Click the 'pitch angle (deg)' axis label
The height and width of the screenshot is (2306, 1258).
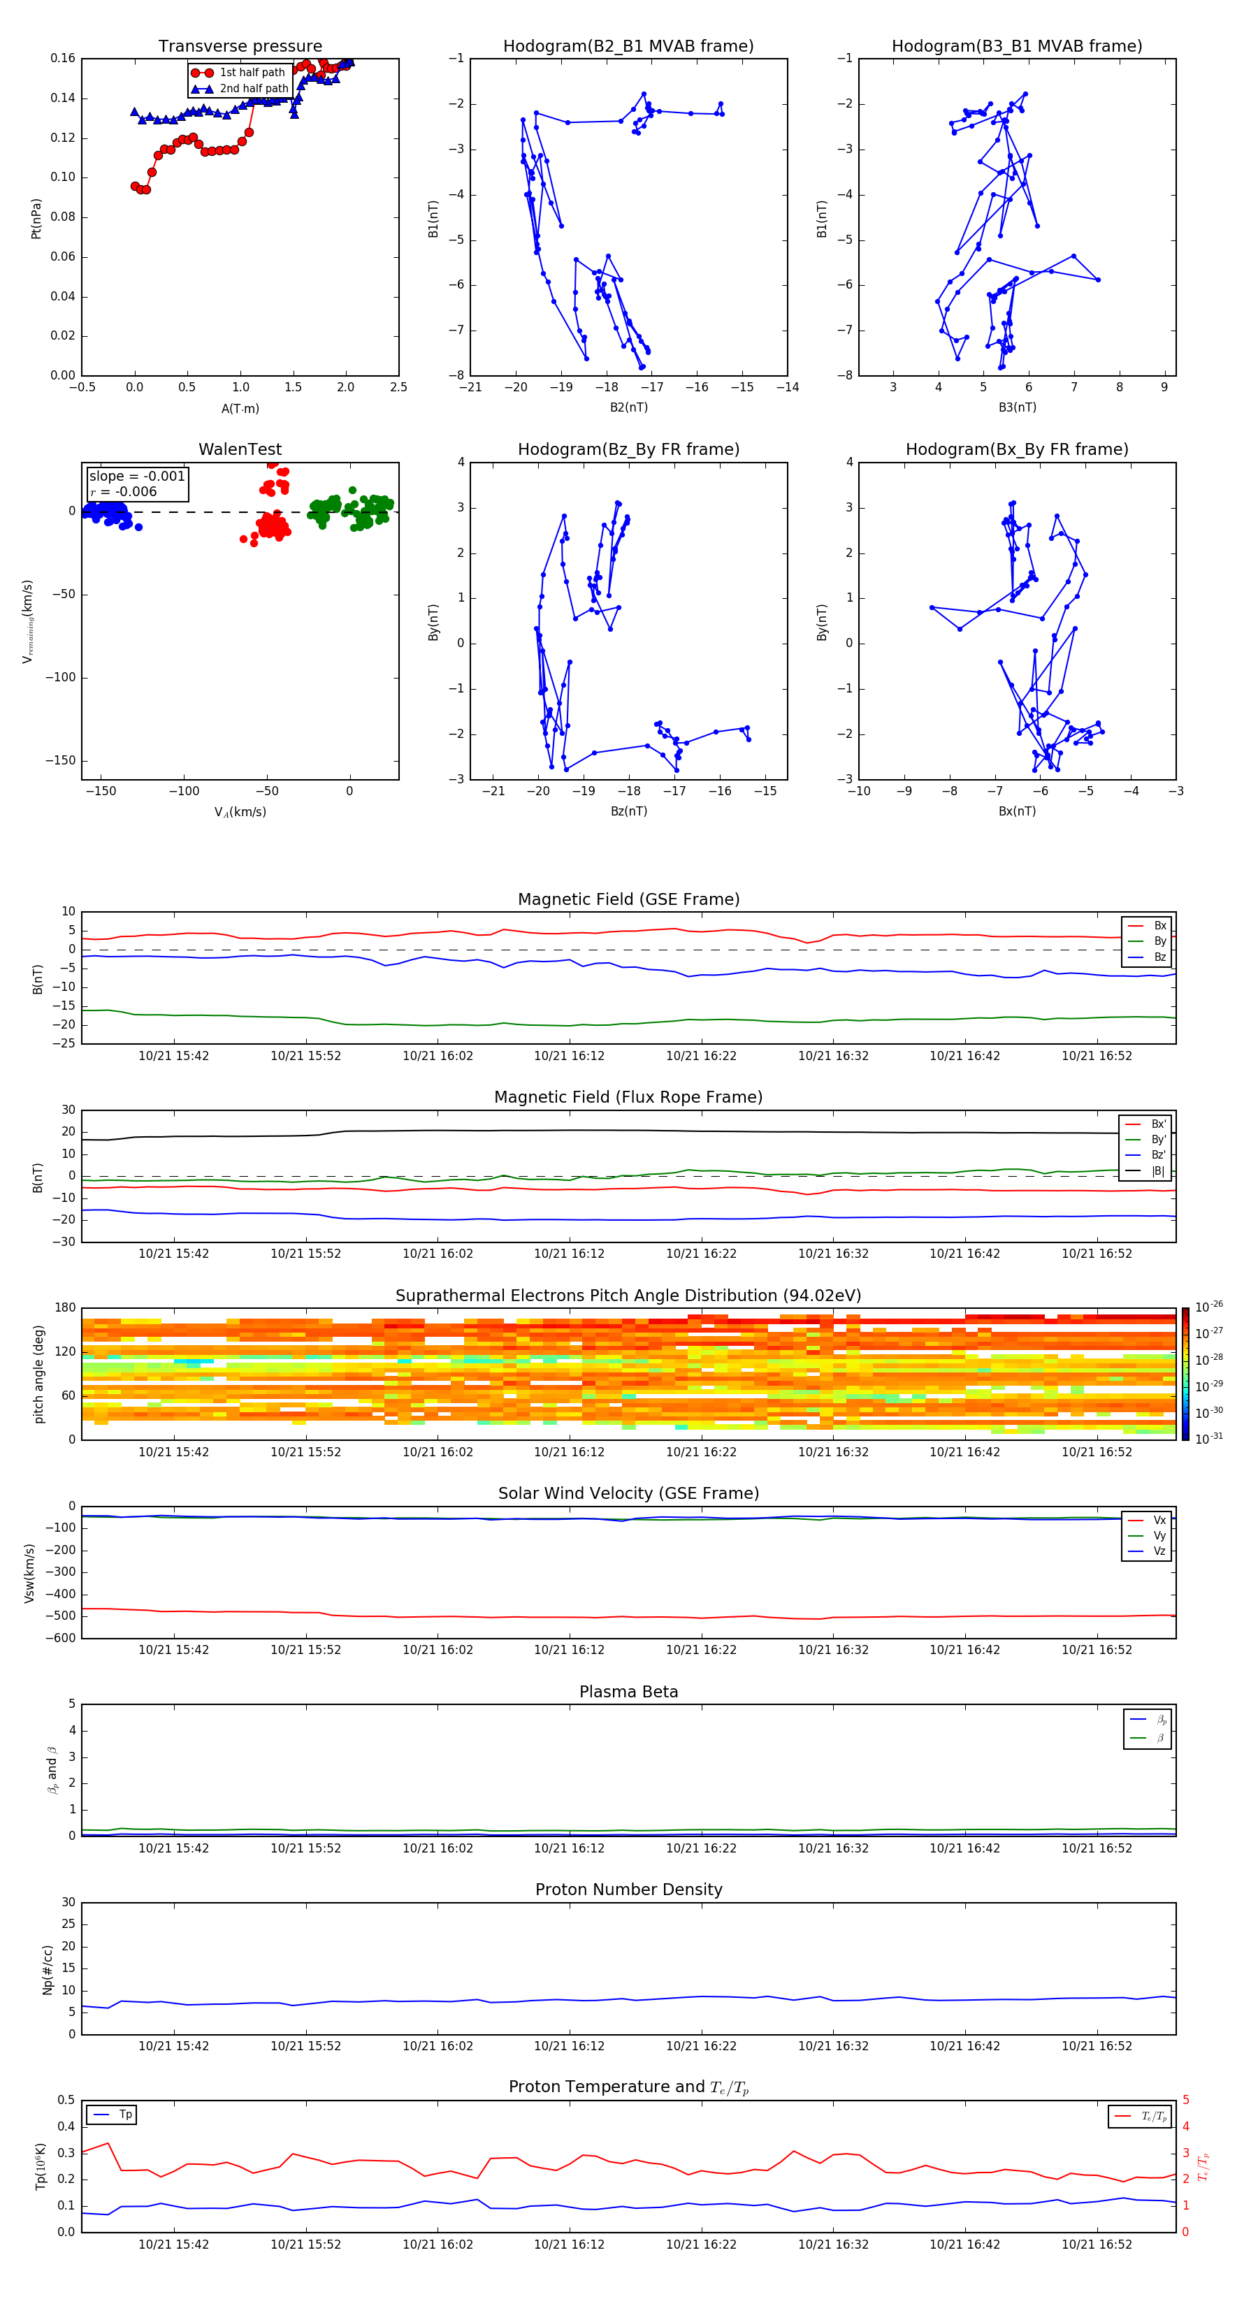38,1374
